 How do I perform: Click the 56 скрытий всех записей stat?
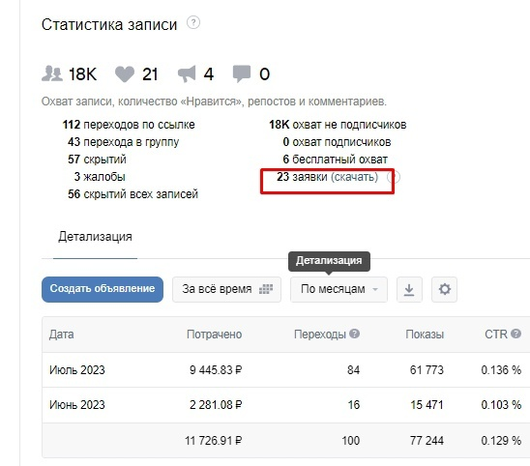(x=132, y=194)
